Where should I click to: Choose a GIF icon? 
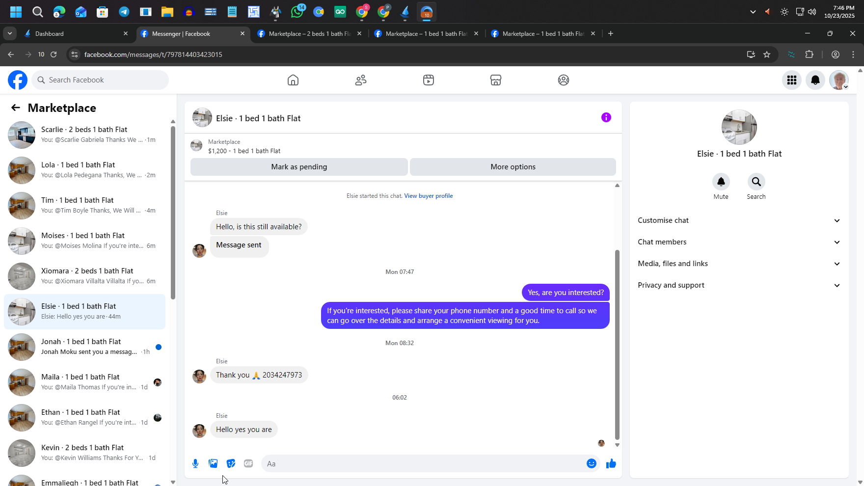pos(248,463)
